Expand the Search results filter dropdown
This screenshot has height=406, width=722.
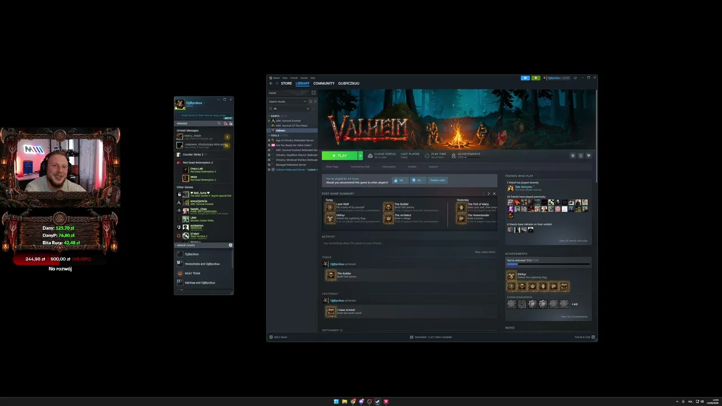pyautogui.click(x=305, y=101)
